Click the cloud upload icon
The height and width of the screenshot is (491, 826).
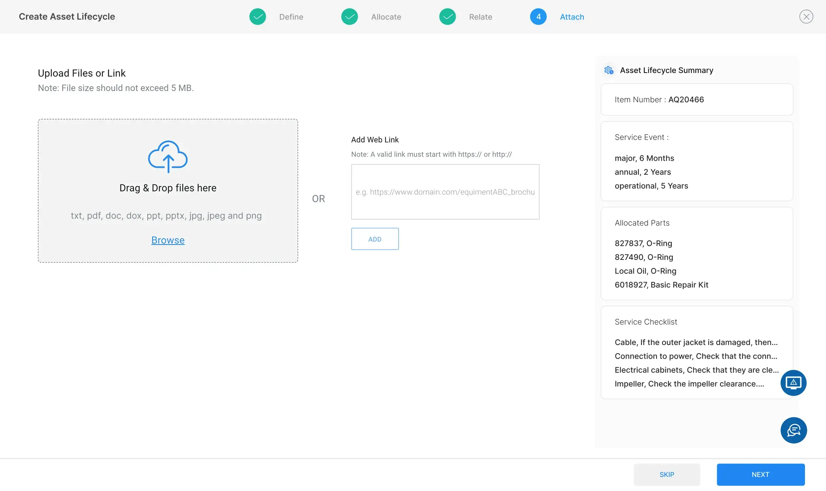tap(168, 157)
